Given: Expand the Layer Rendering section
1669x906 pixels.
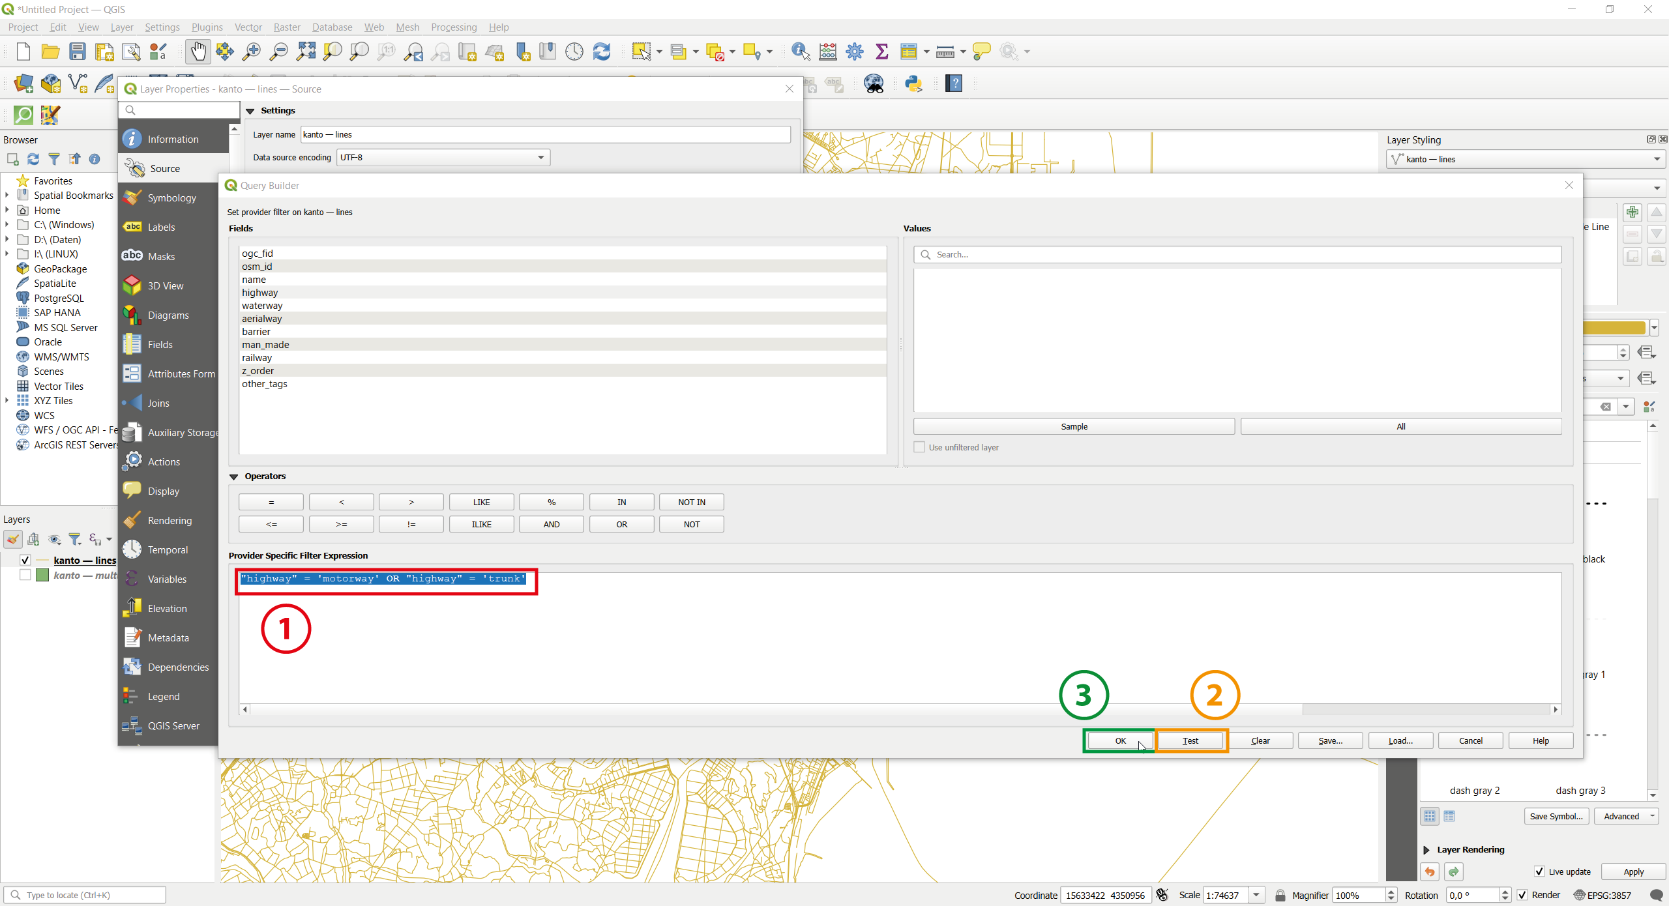Looking at the screenshot, I should [x=1426, y=850].
